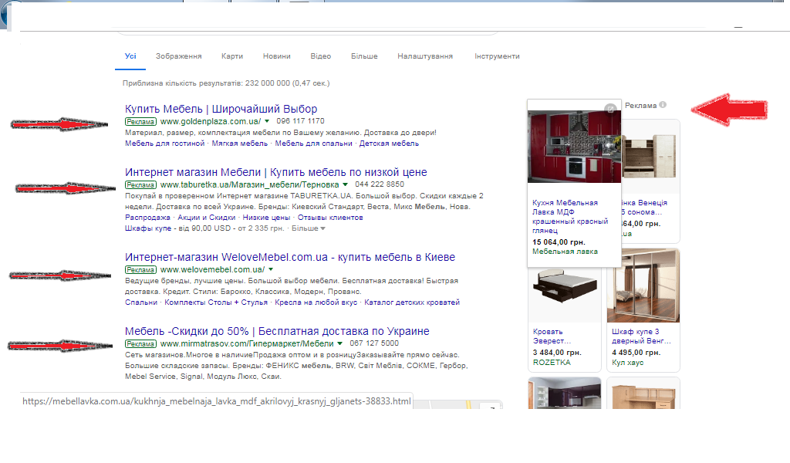
Task: Open the dropdown arrow beside the taburetka.ua URL
Action: click(345, 185)
